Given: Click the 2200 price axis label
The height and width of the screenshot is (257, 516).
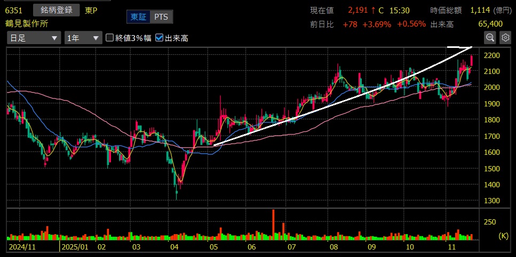Looking at the screenshot, I should pos(493,55).
